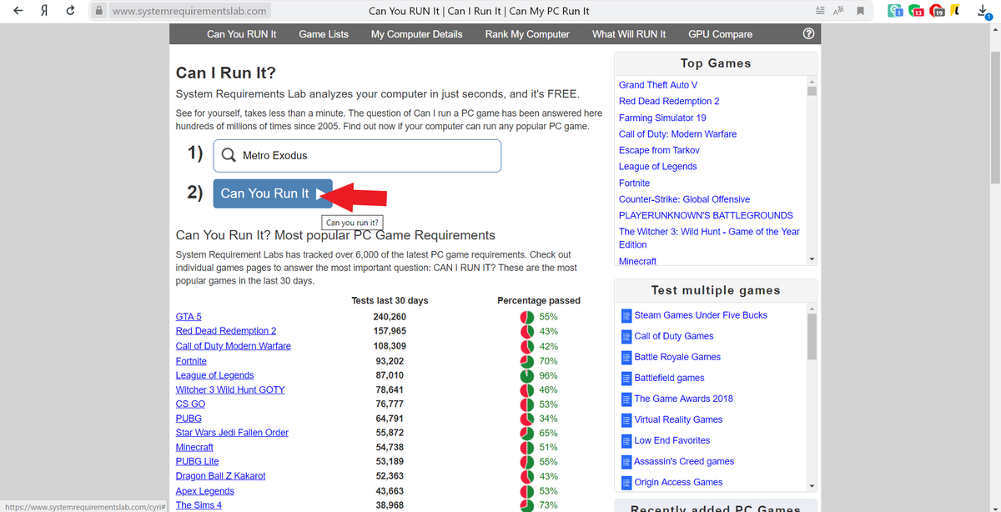Click the padlock site security icon
Screen dimensions: 1001x512
99,11
